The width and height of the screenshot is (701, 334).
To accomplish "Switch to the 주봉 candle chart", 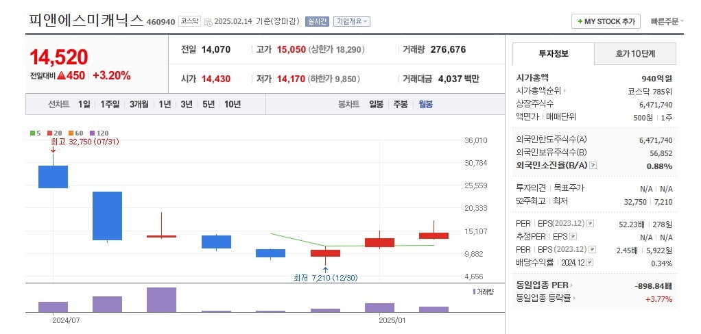I will pyautogui.click(x=401, y=104).
